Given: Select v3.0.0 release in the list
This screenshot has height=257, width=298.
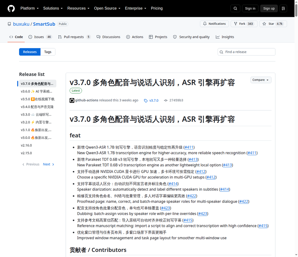Looking at the screenshot, I should coord(38,138).
